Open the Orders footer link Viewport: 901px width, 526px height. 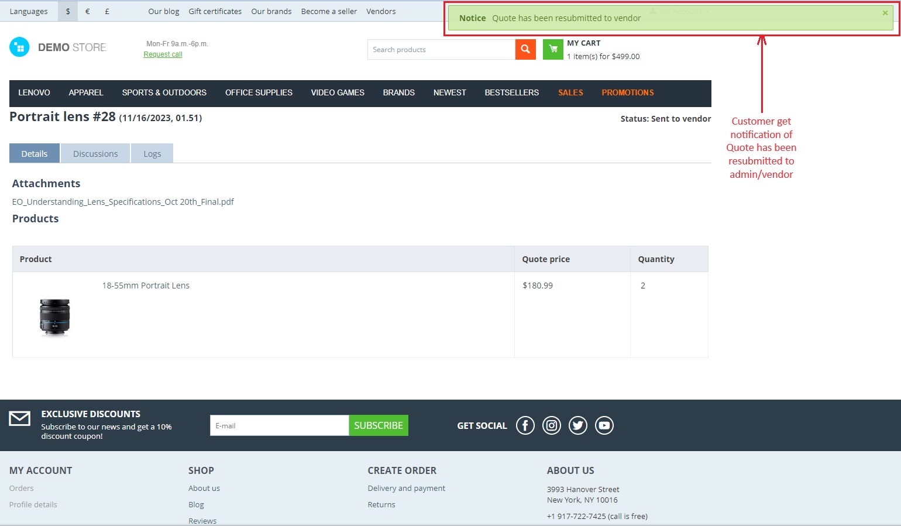[22, 488]
